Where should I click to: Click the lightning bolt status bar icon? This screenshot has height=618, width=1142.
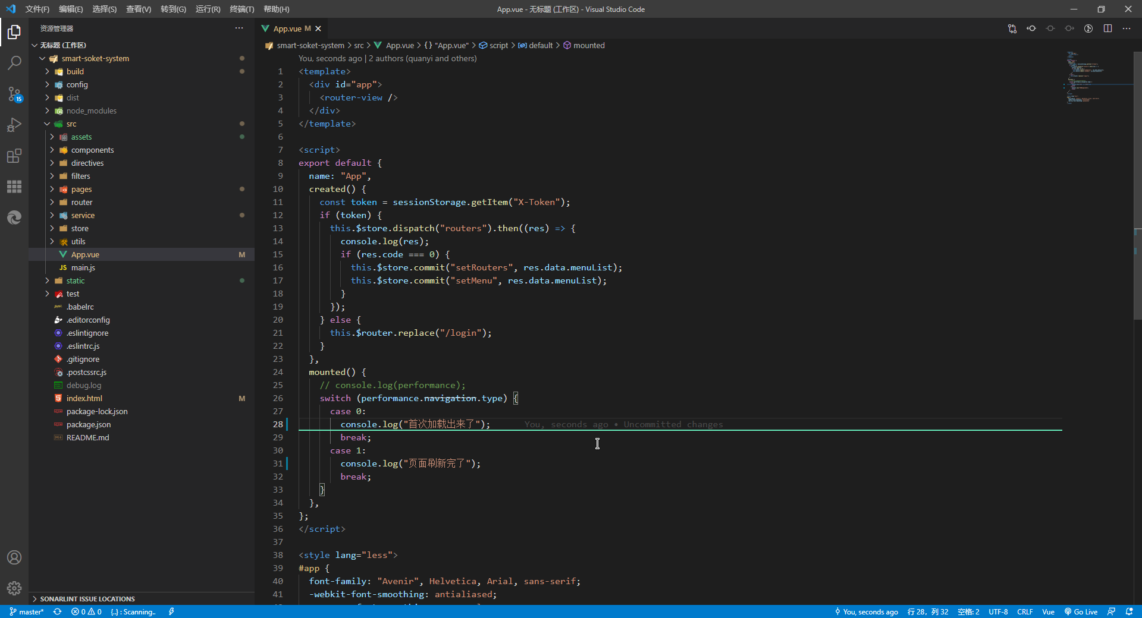click(x=171, y=611)
